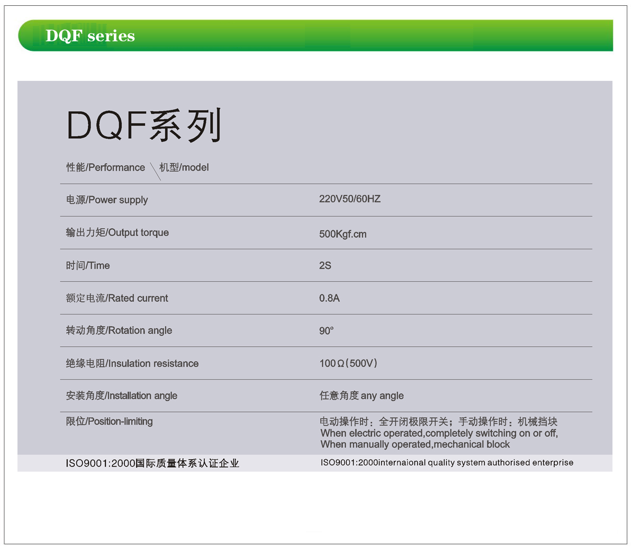Select the 输出力矩/Output torque label

pos(117,232)
